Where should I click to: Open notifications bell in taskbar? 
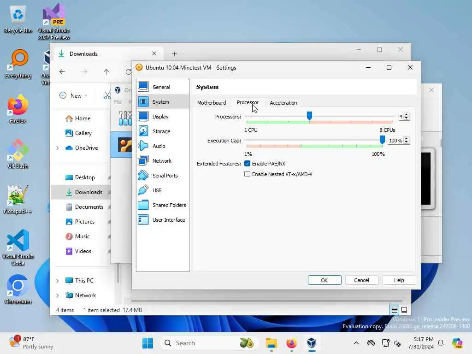(441, 343)
